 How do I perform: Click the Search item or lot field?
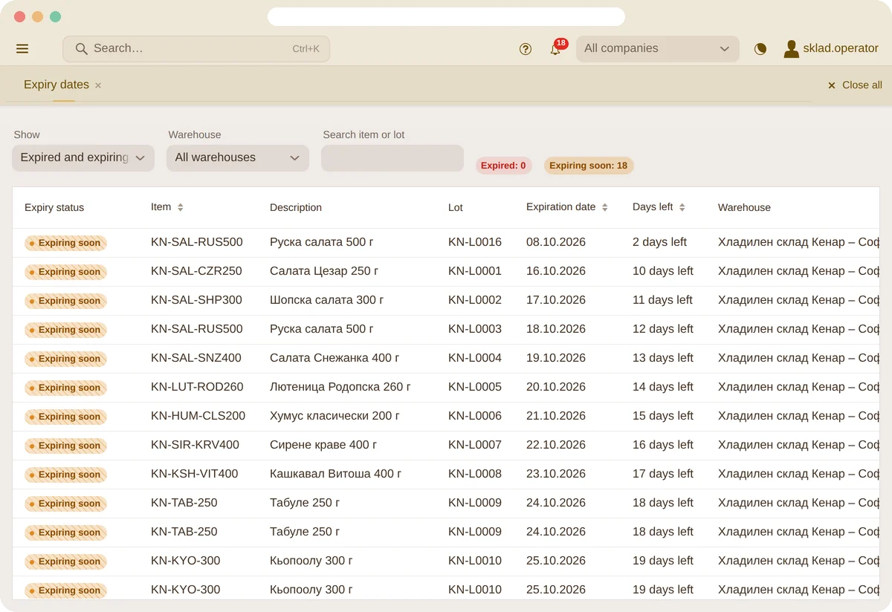(392, 157)
